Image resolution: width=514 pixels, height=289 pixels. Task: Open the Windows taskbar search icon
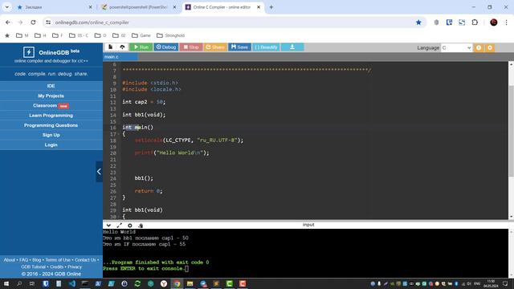pos(19,283)
